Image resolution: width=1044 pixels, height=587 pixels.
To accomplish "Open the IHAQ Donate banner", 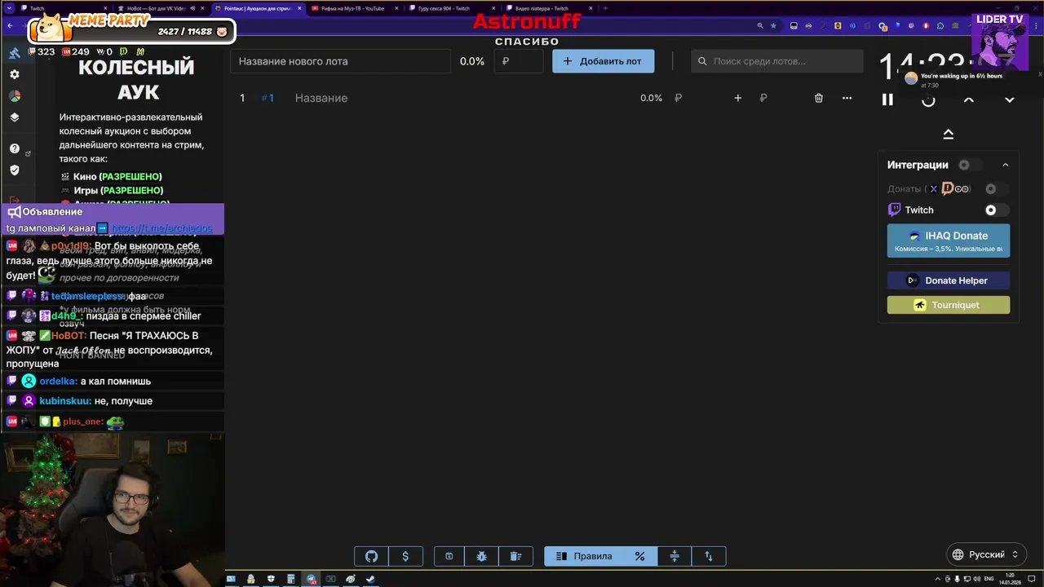I will [949, 241].
